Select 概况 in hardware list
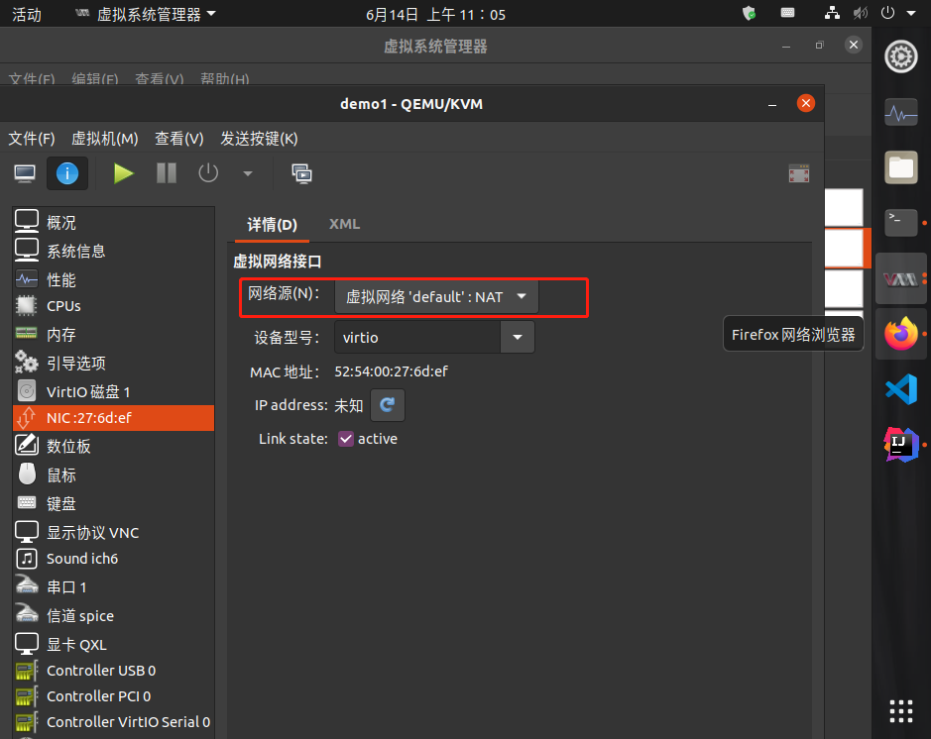This screenshot has width=931, height=739. pyautogui.click(x=113, y=223)
